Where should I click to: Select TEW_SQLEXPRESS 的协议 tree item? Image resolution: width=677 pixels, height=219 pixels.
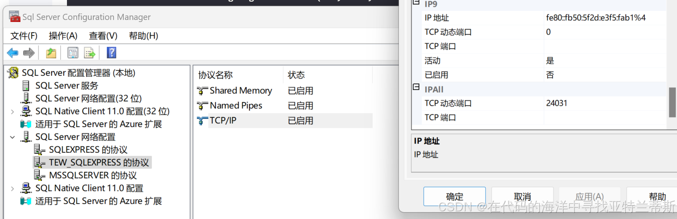pyautogui.click(x=99, y=162)
